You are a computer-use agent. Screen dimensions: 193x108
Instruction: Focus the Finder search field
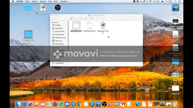coord(128,18)
